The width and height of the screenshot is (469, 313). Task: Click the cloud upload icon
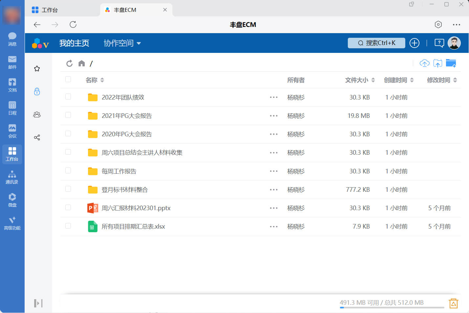pos(425,63)
